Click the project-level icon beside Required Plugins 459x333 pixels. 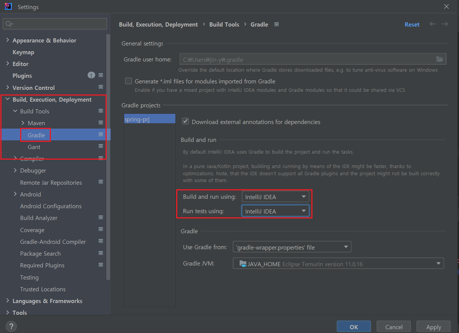click(101, 265)
